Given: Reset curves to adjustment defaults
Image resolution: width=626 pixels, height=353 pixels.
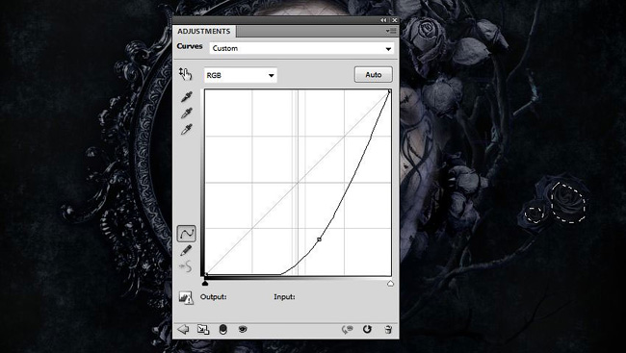Looking at the screenshot, I should [x=367, y=329].
